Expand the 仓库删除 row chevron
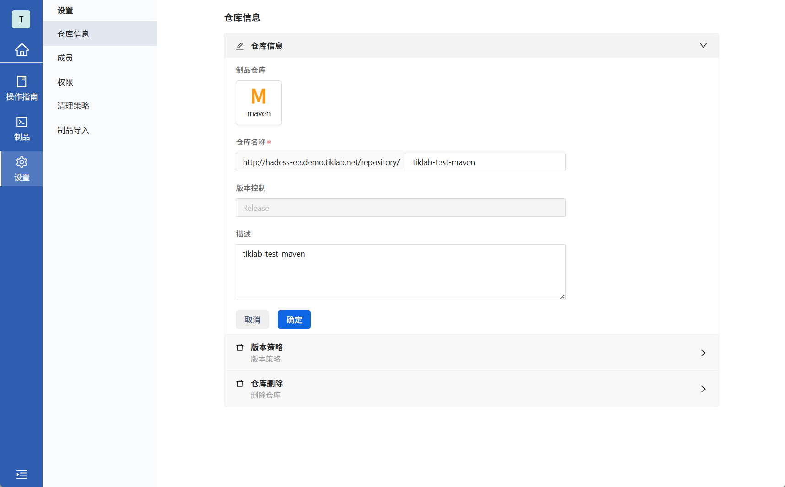 point(703,389)
